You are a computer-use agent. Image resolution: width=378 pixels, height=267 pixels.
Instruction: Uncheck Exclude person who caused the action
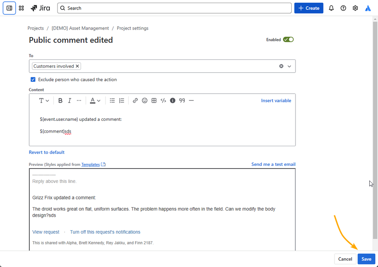point(33,80)
